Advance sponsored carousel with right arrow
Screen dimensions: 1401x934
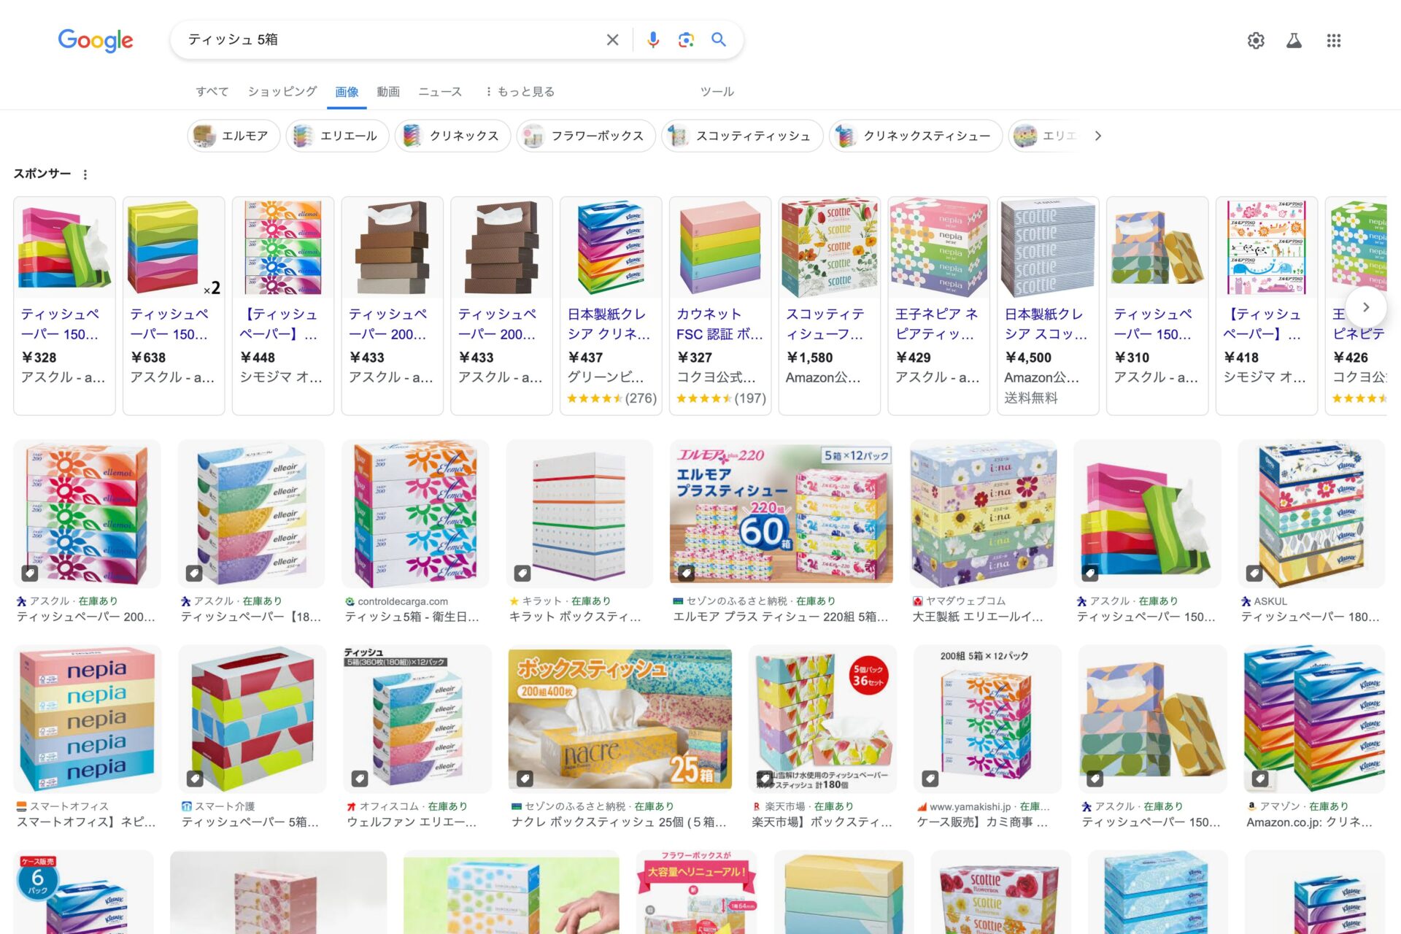point(1365,307)
